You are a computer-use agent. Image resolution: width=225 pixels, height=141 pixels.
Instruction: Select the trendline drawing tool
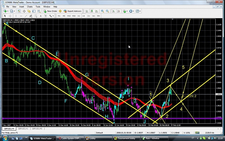(26, 16)
